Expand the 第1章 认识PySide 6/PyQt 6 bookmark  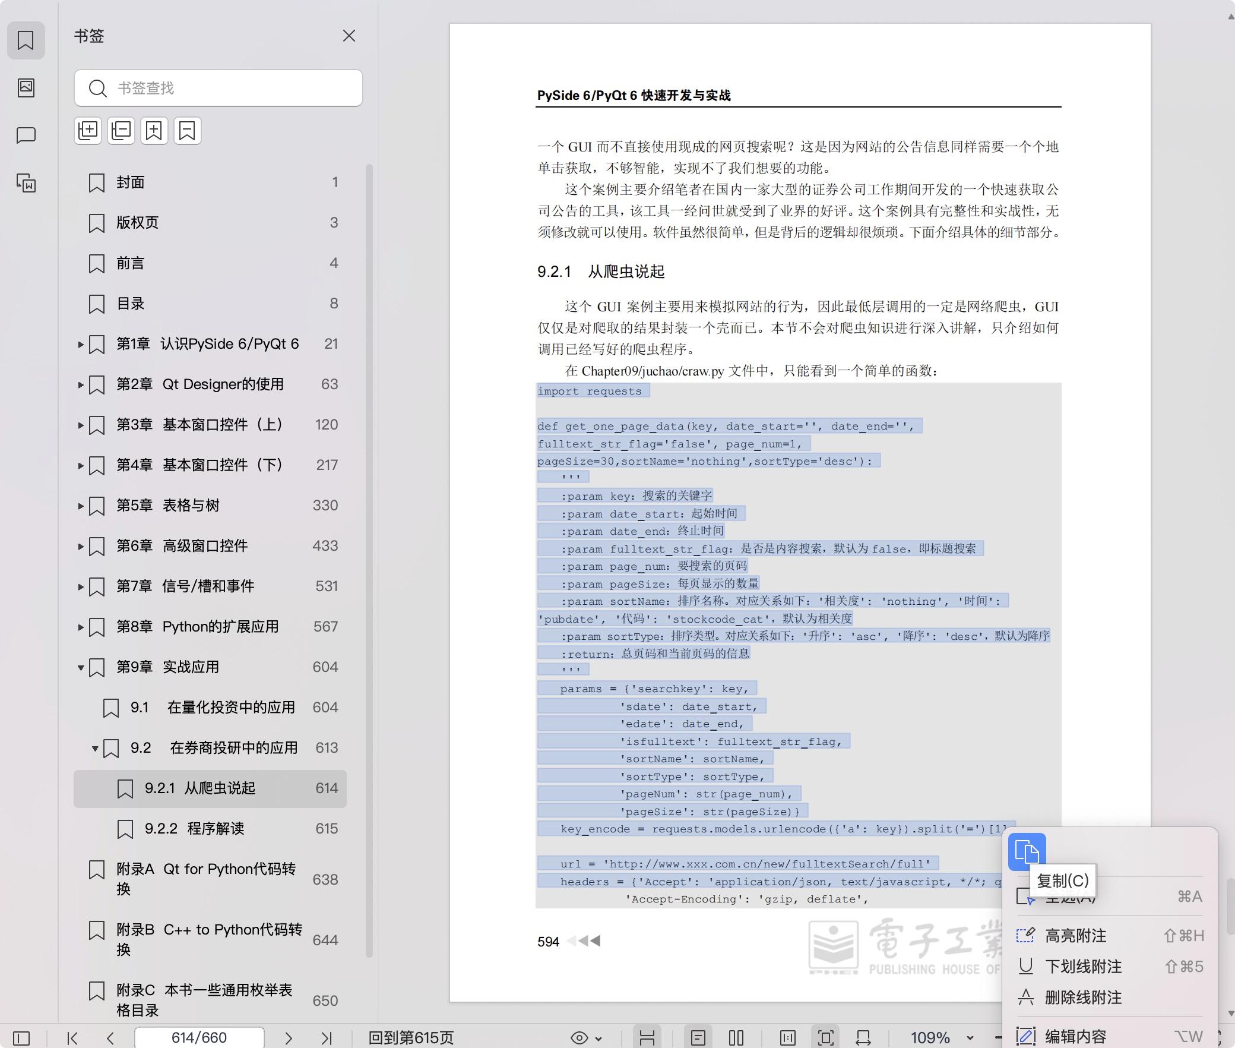click(81, 343)
